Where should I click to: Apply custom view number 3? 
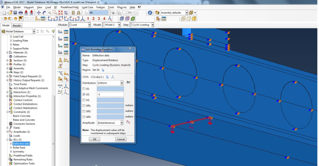click(99, 19)
